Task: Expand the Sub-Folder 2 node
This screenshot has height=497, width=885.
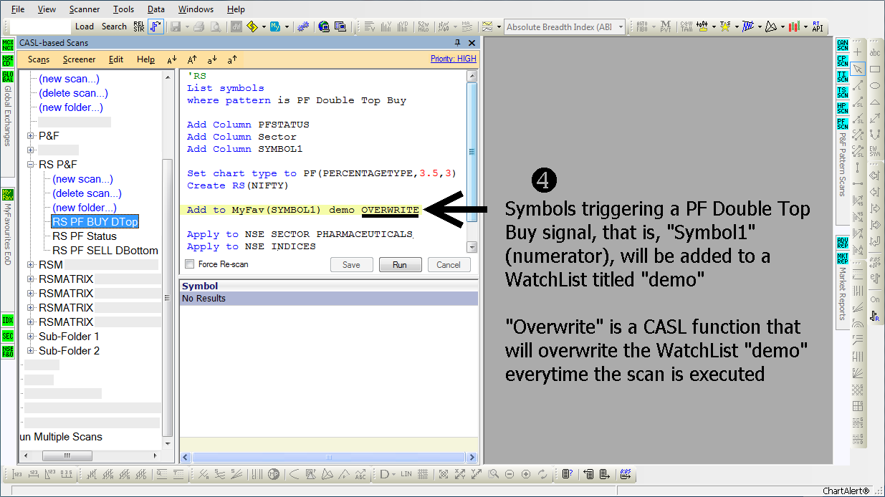Action: (31, 350)
